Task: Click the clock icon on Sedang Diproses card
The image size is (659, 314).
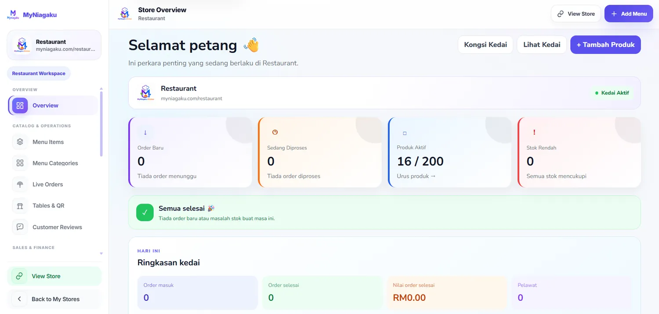Action: click(x=275, y=132)
